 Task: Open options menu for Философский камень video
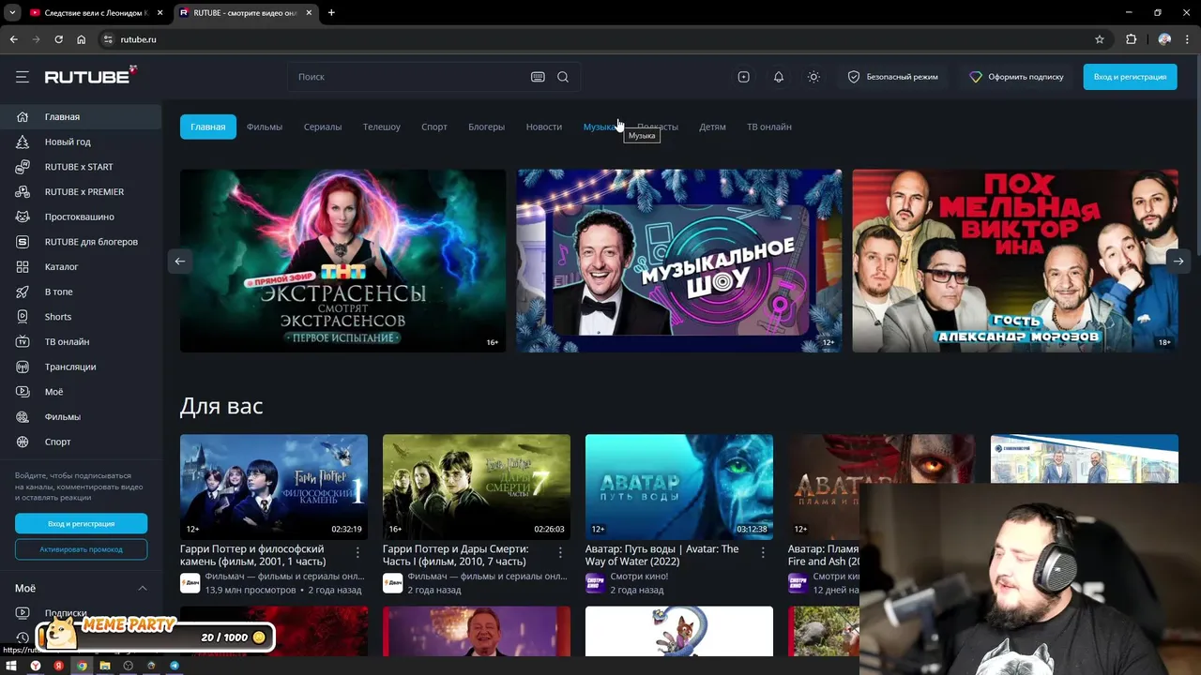[x=357, y=553]
